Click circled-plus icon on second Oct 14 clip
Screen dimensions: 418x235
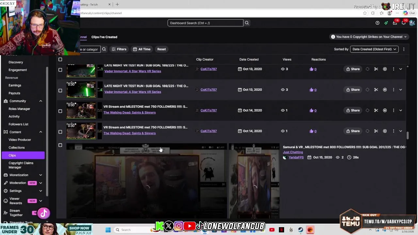[x=385, y=131]
